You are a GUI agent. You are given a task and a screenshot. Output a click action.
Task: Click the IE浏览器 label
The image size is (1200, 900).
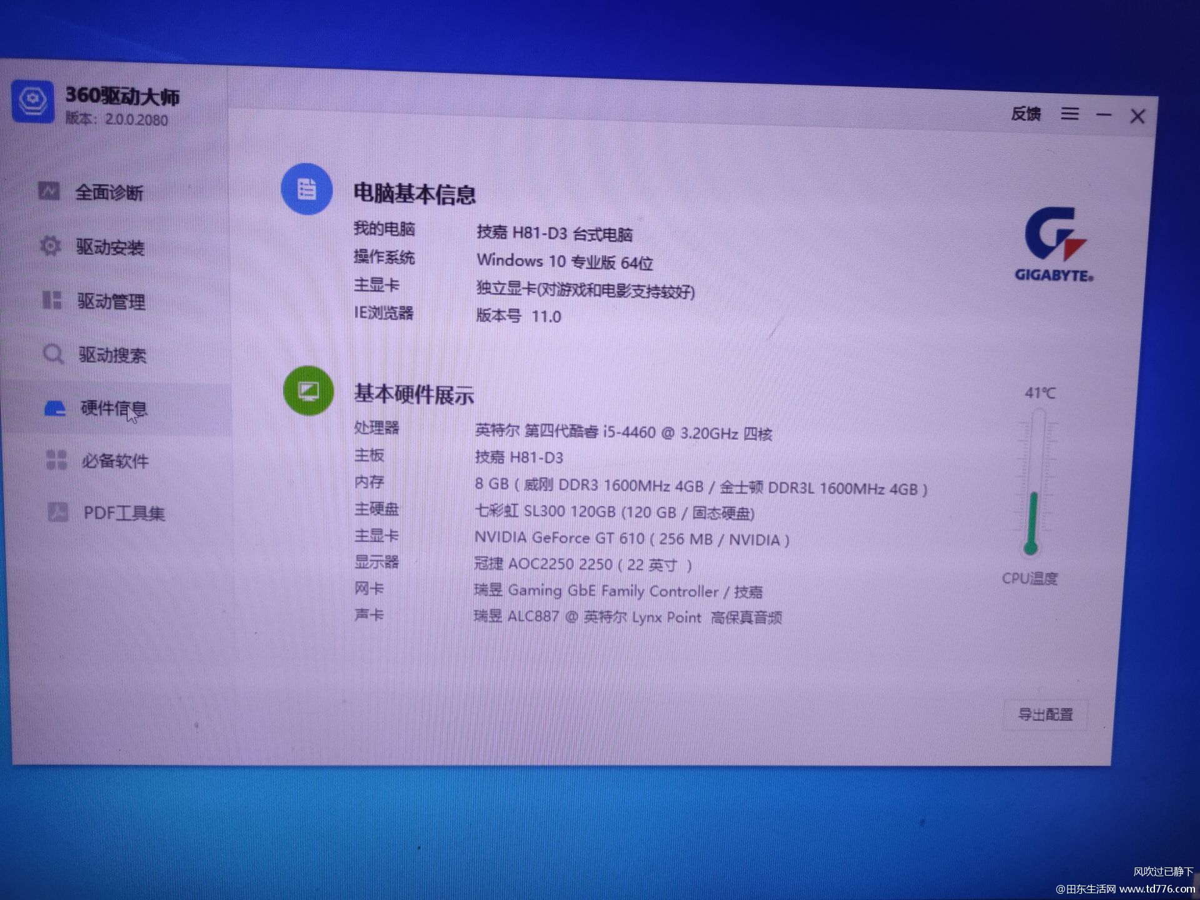(384, 312)
